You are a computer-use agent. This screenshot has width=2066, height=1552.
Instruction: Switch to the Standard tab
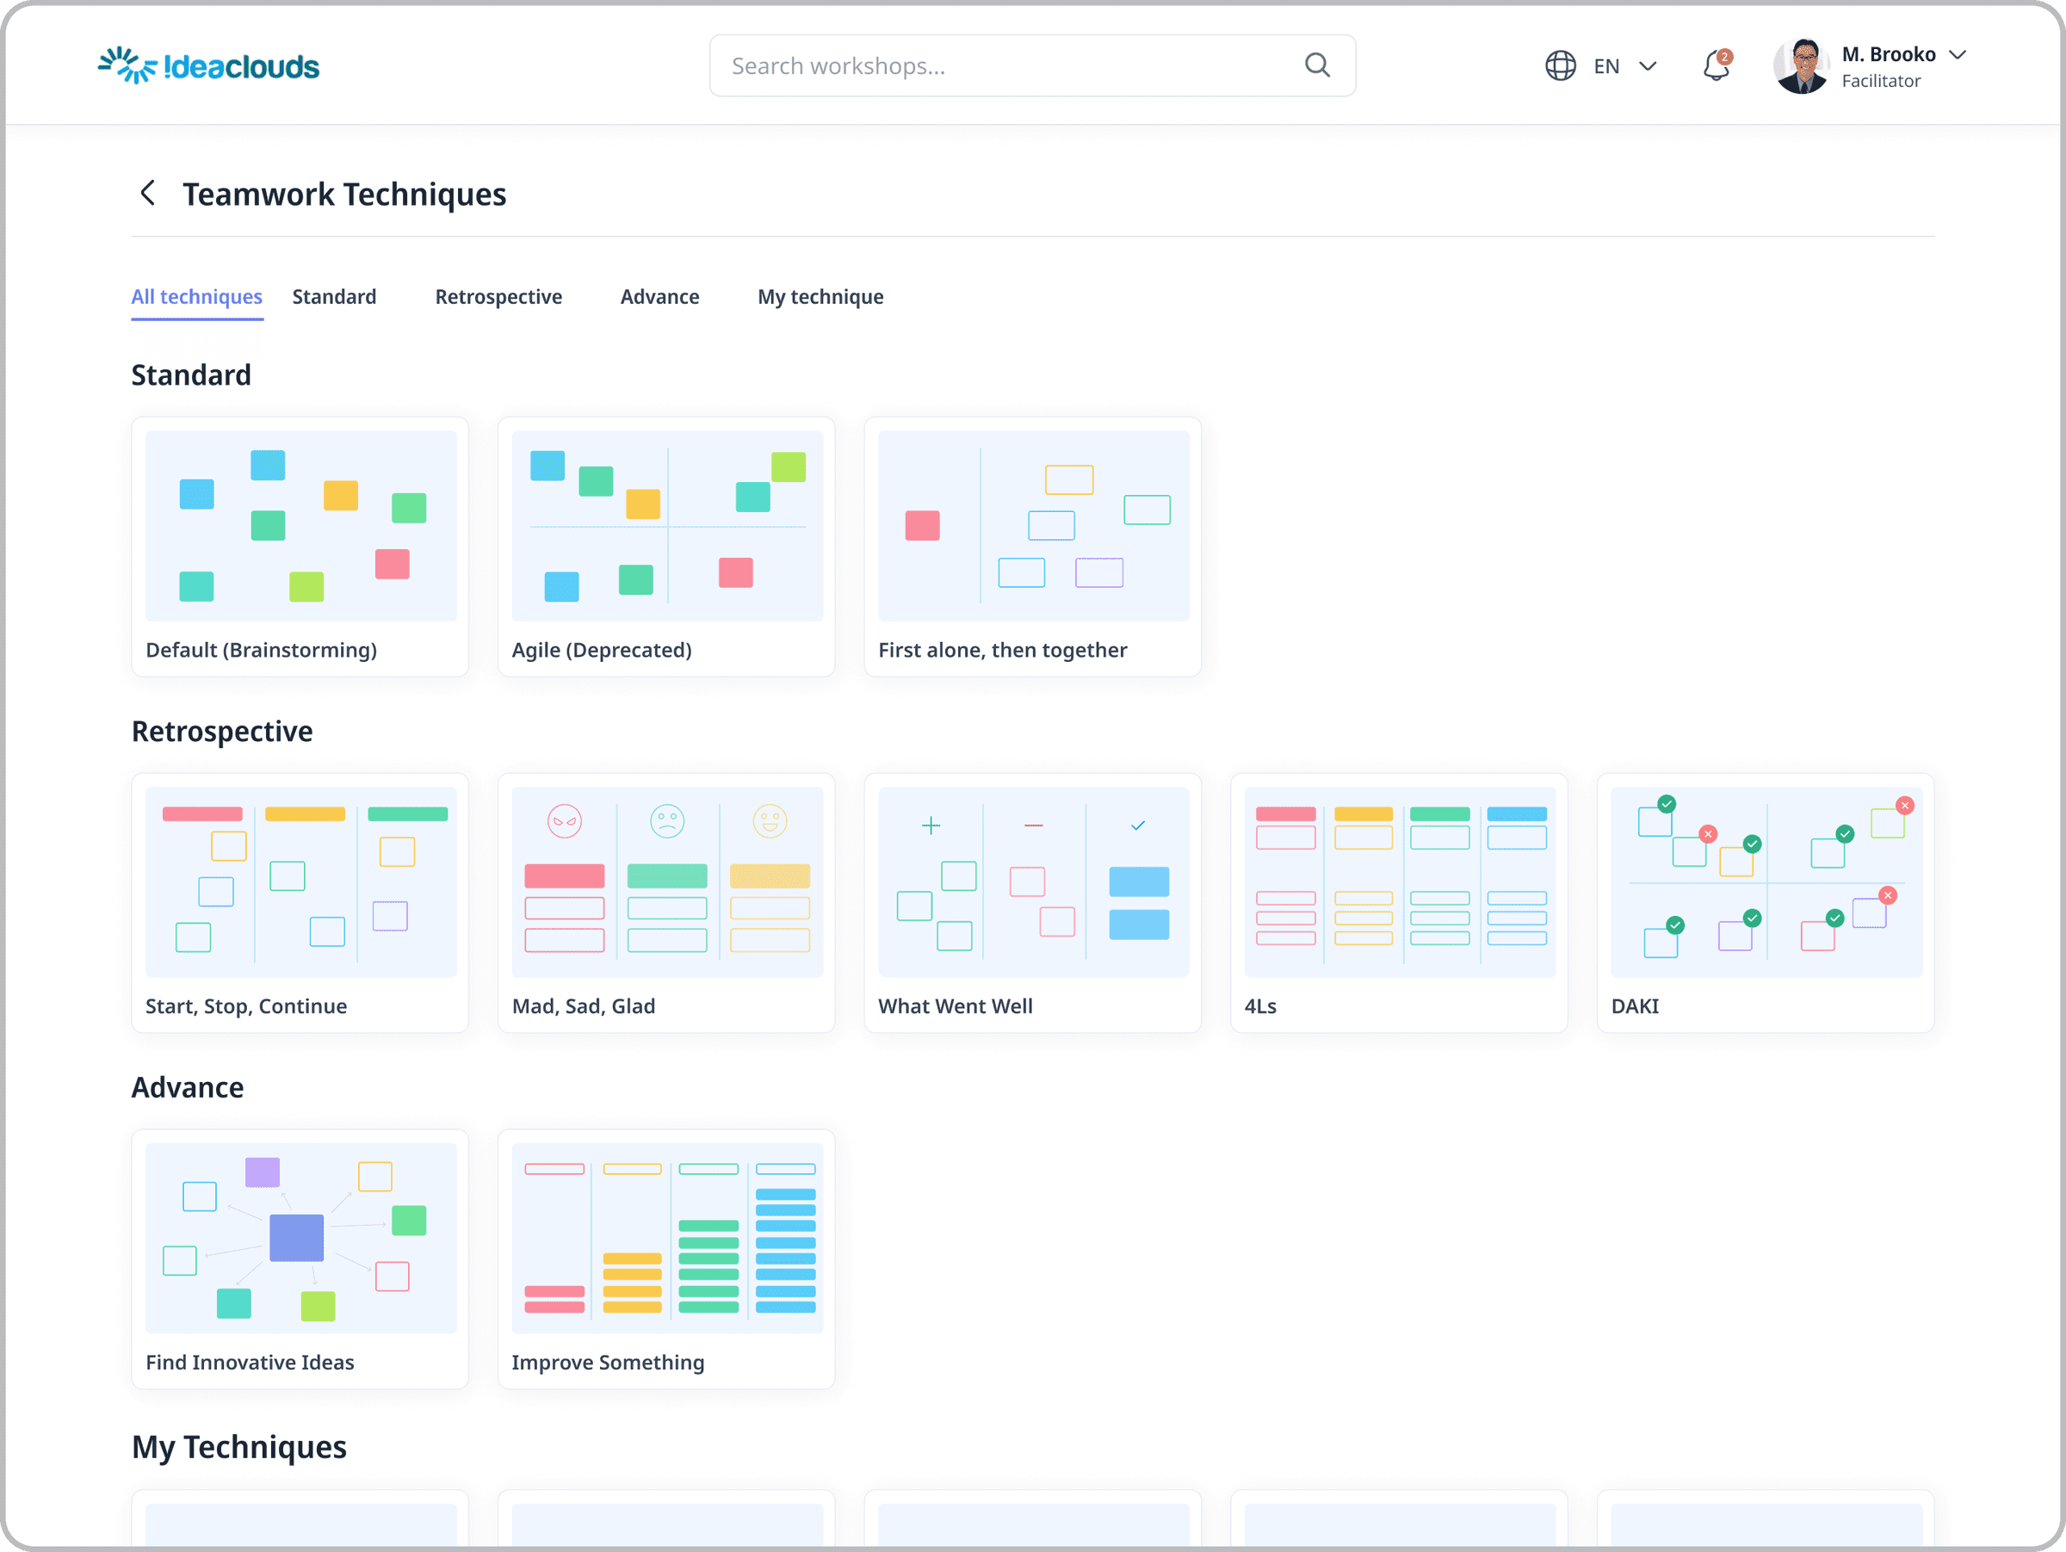point(334,297)
